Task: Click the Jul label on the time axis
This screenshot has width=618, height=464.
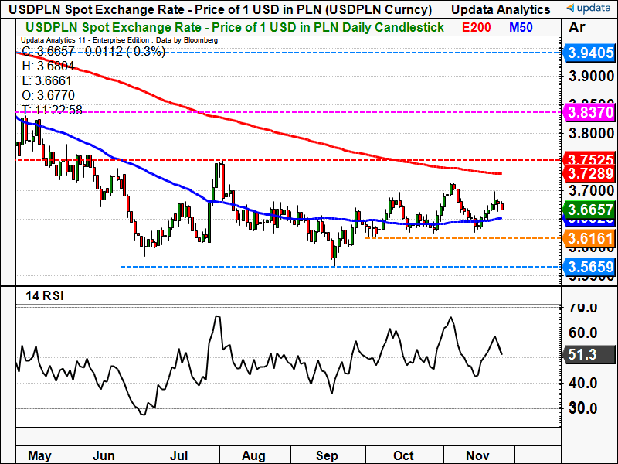Action: [179, 455]
